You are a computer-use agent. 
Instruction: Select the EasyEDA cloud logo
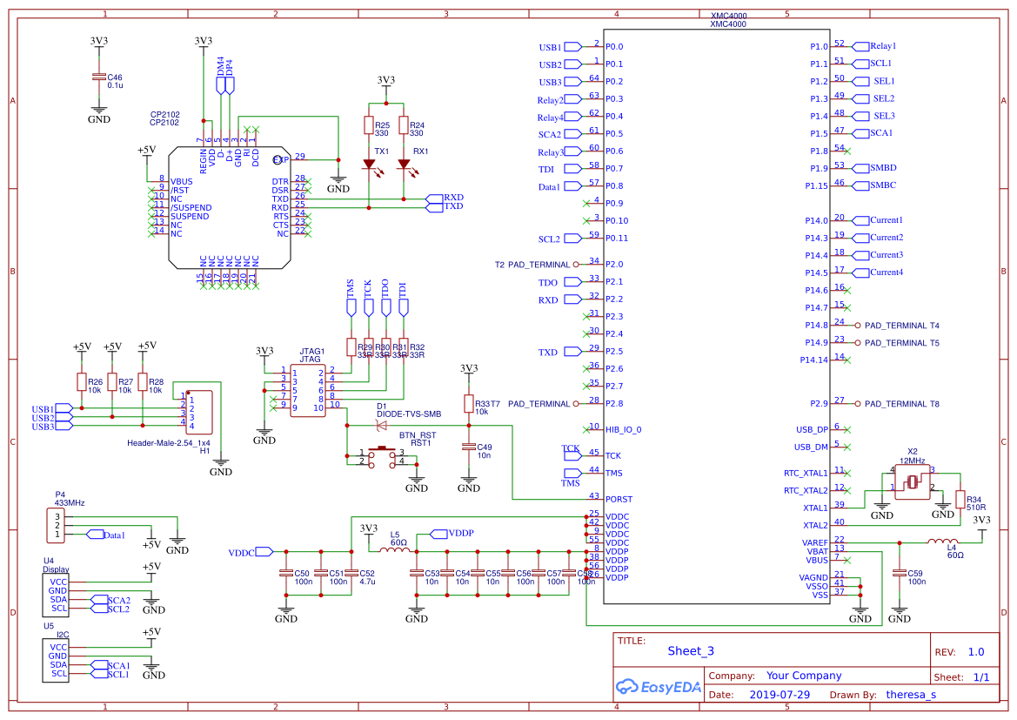(x=659, y=688)
